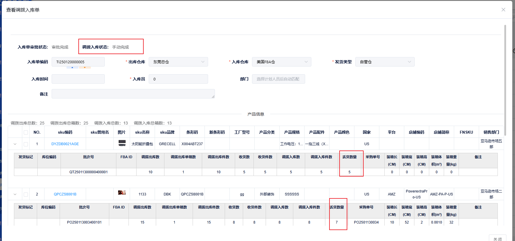Click 亚马逊市场五部 department cell
The image size is (515, 241).
[491, 144]
